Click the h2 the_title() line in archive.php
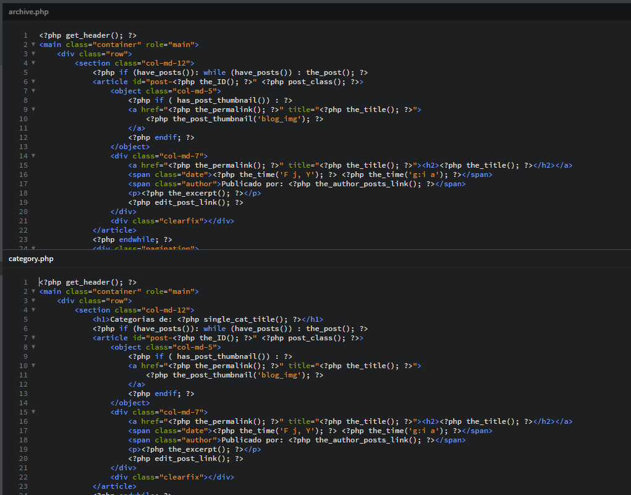This screenshot has height=495, width=631. (350, 165)
